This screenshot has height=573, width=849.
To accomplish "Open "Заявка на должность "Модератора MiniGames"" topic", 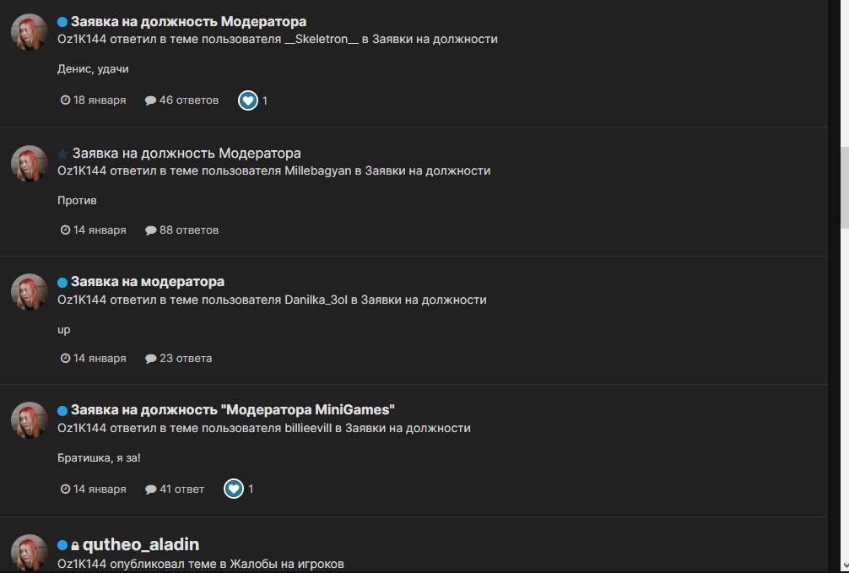I will click(233, 410).
